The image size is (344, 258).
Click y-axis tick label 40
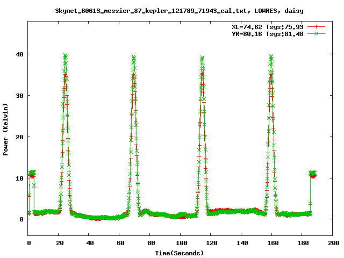[x=20, y=54]
